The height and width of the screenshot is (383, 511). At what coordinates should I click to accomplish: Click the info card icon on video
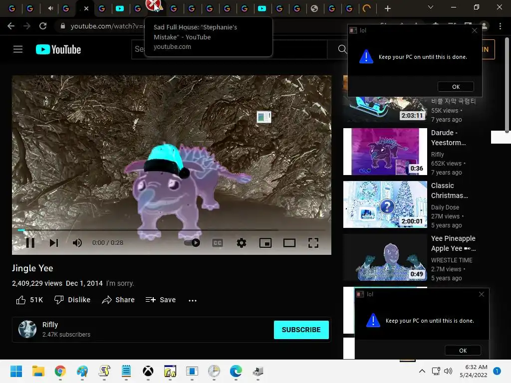click(263, 117)
